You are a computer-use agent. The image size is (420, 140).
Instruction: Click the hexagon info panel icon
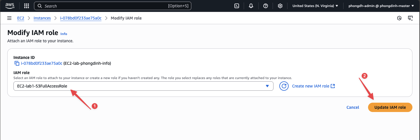[399, 18]
